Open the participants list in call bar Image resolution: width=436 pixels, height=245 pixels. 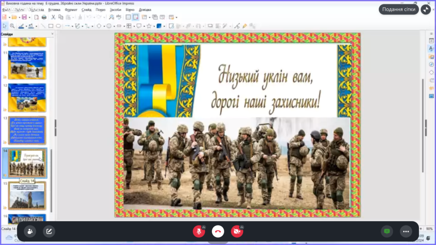[x=30, y=231]
